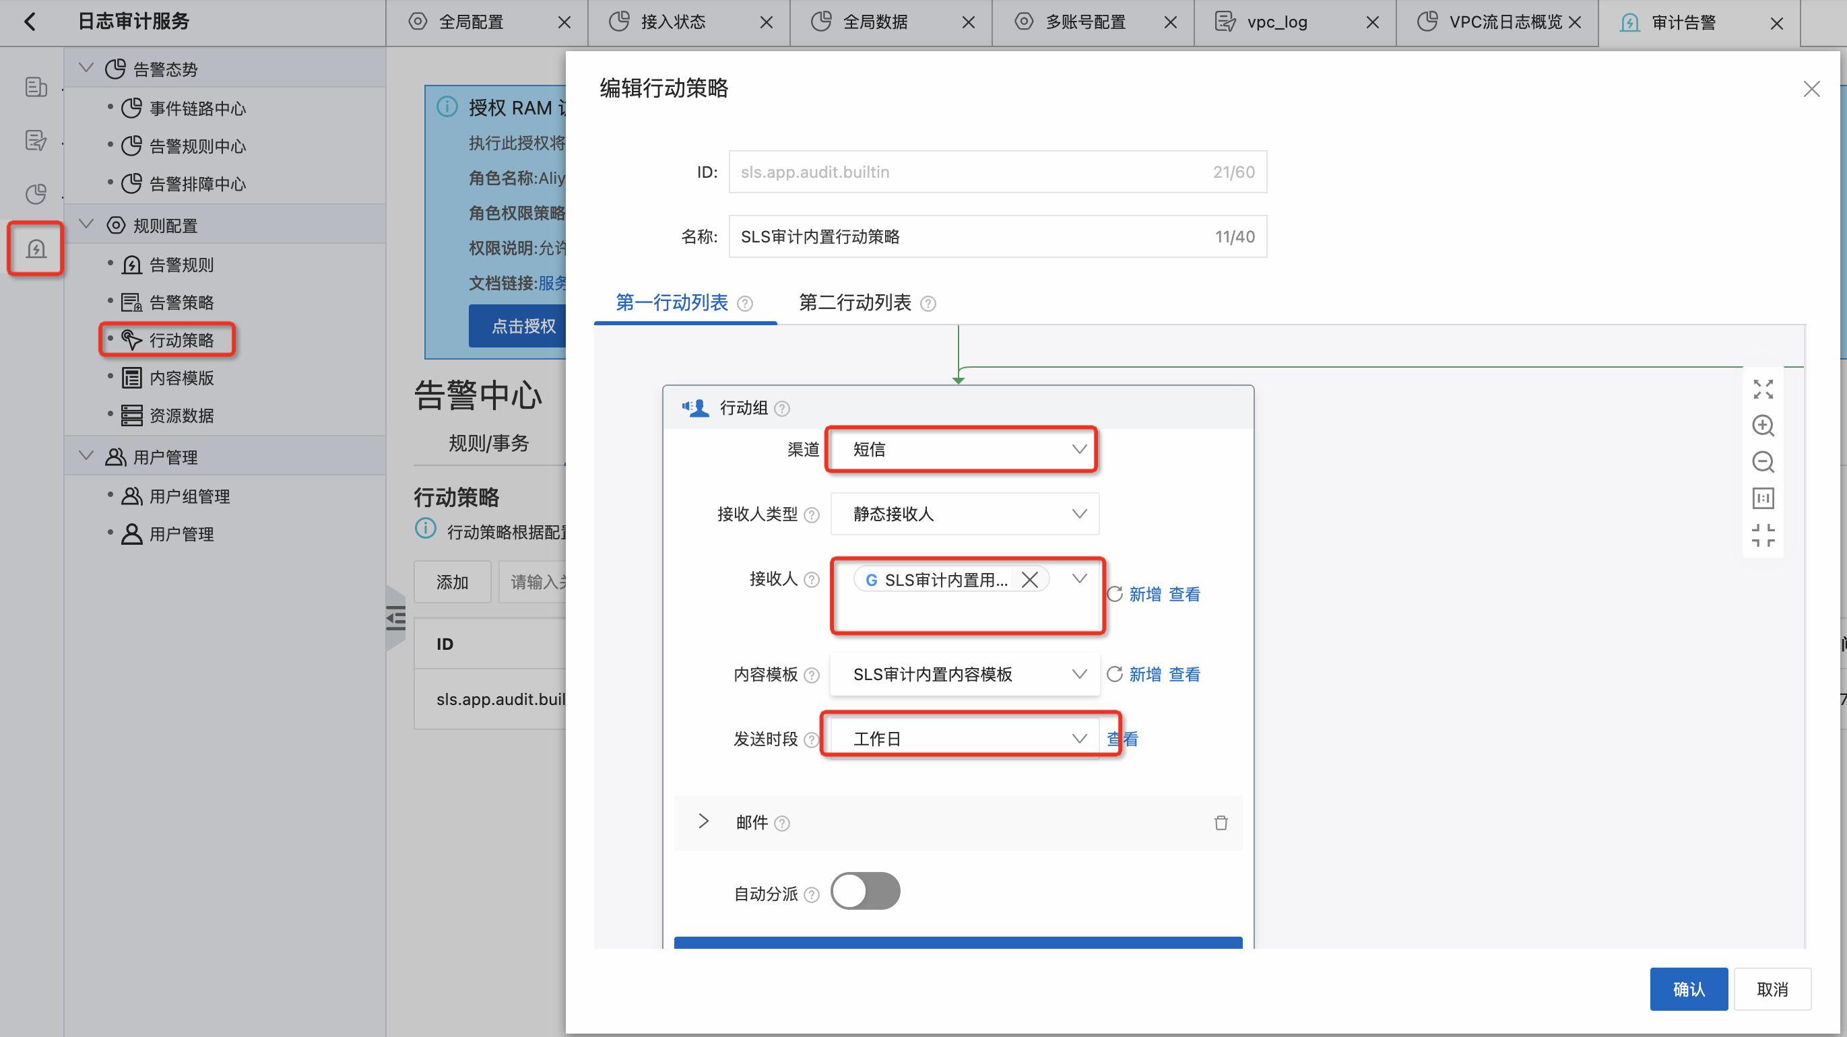Open the vpc_log tab
This screenshot has height=1037, width=1847.
coord(1276,22)
